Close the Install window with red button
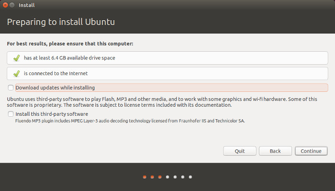This screenshot has height=191, width=335. coord(5,5)
